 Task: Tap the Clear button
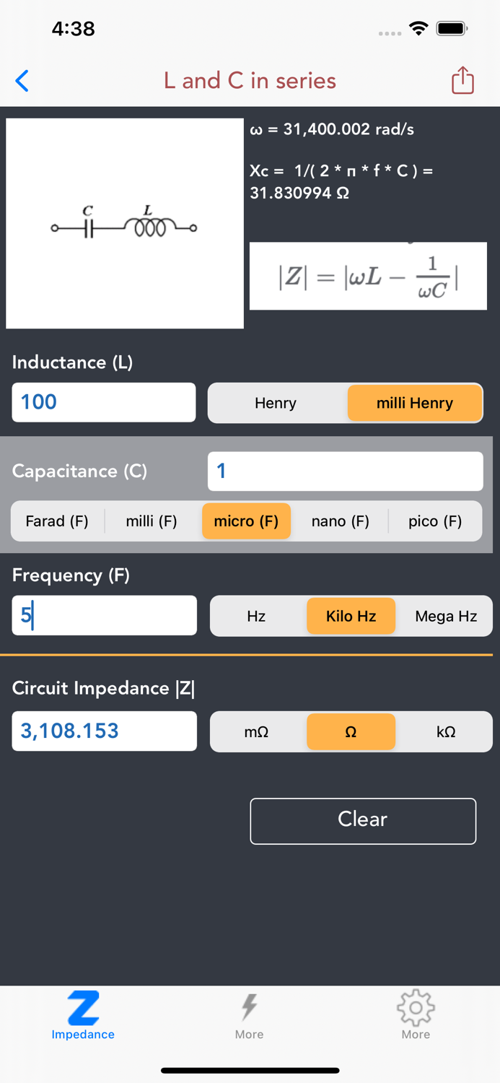(362, 820)
